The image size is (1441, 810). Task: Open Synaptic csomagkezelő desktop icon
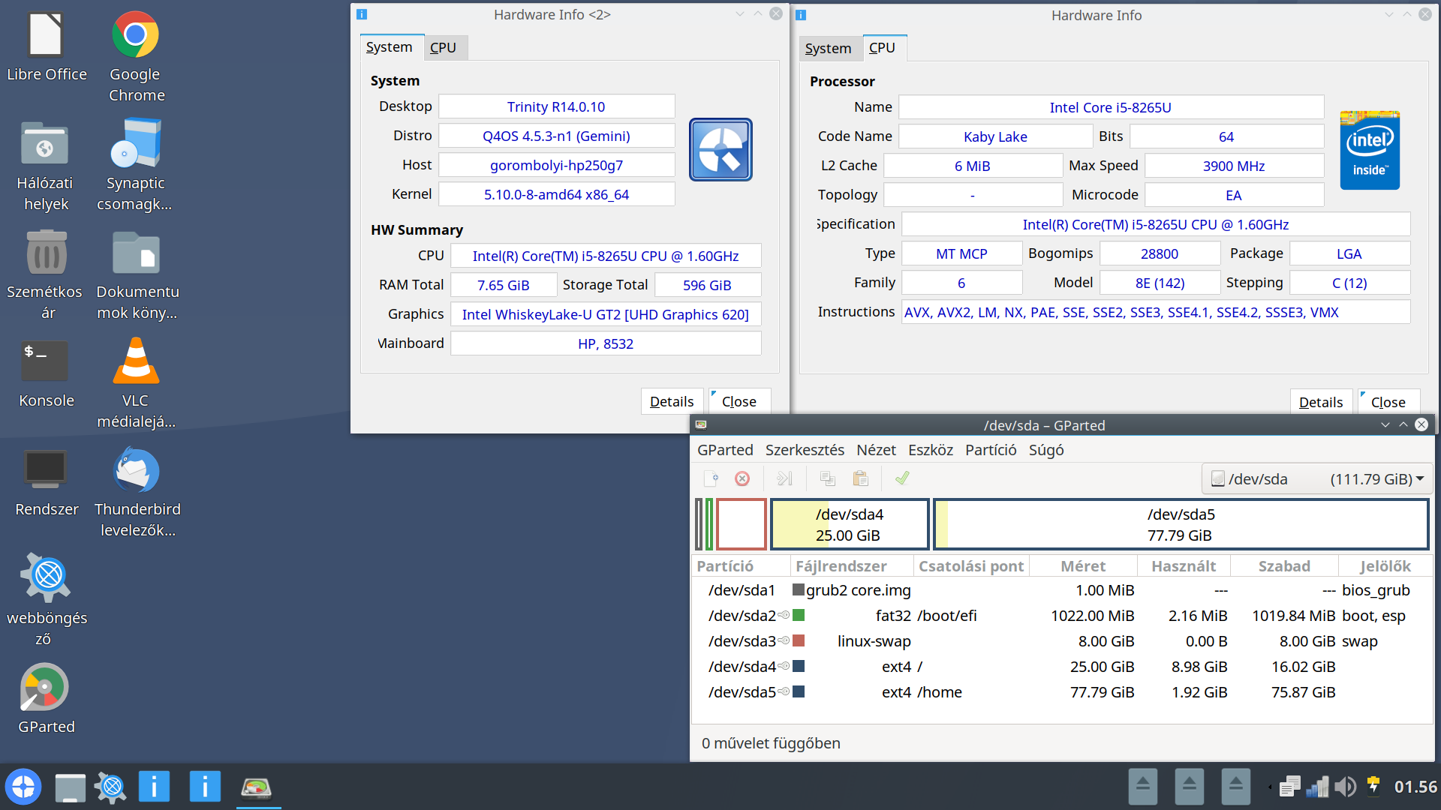(x=135, y=166)
